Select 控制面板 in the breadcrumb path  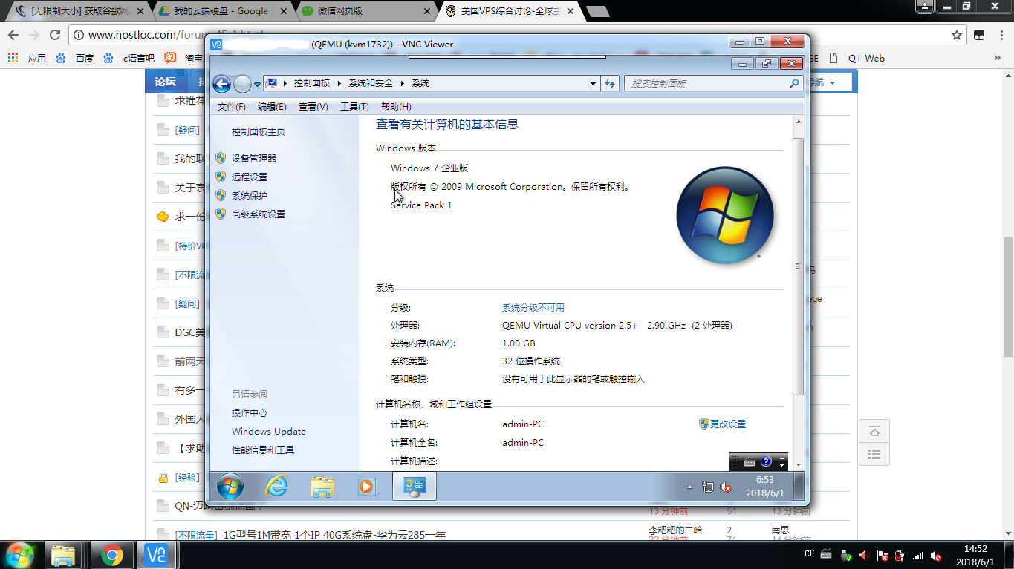tap(311, 83)
